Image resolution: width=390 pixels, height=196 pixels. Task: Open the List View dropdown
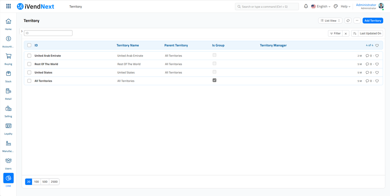tap(330, 21)
